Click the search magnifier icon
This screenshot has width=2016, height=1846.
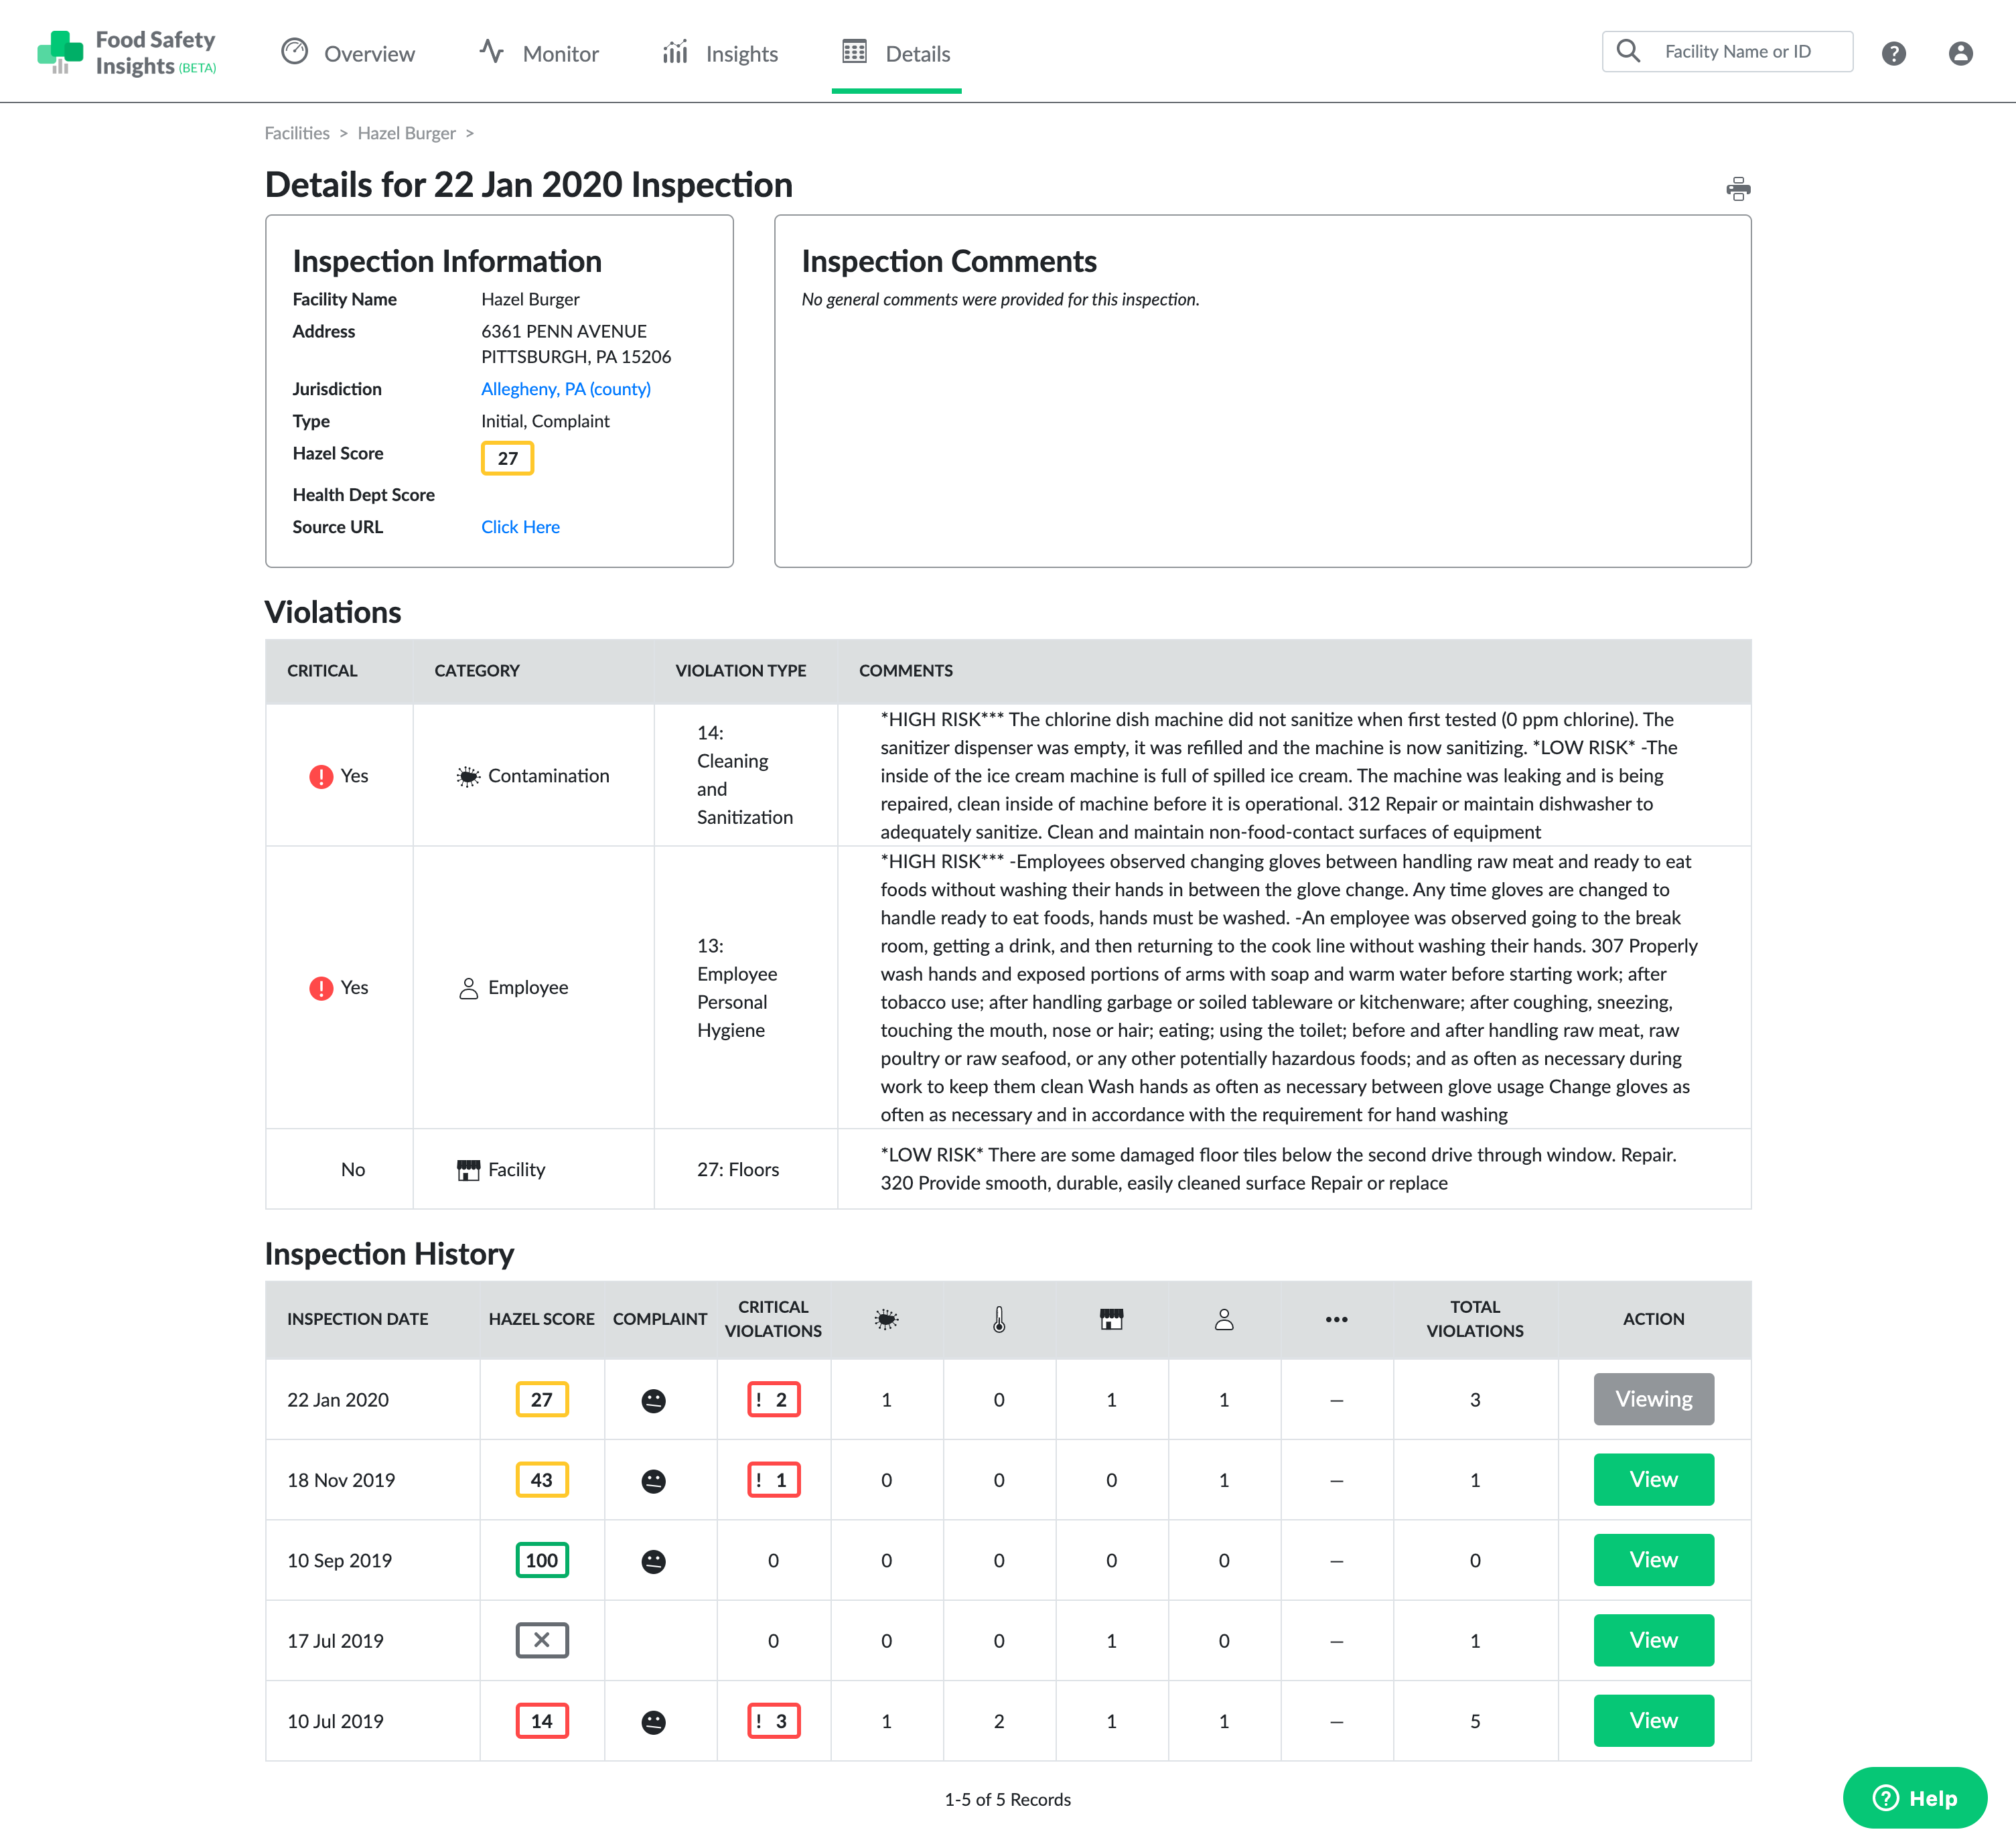point(1629,51)
